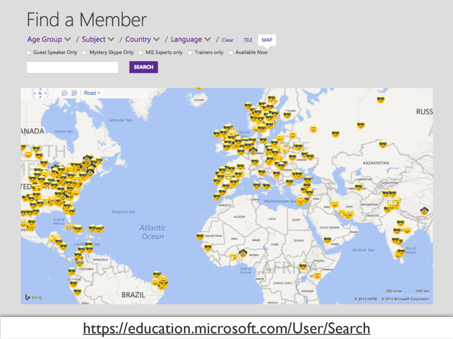Tick Trainers only checkbox
Viewport: 453px width, 339px height.
(190, 53)
